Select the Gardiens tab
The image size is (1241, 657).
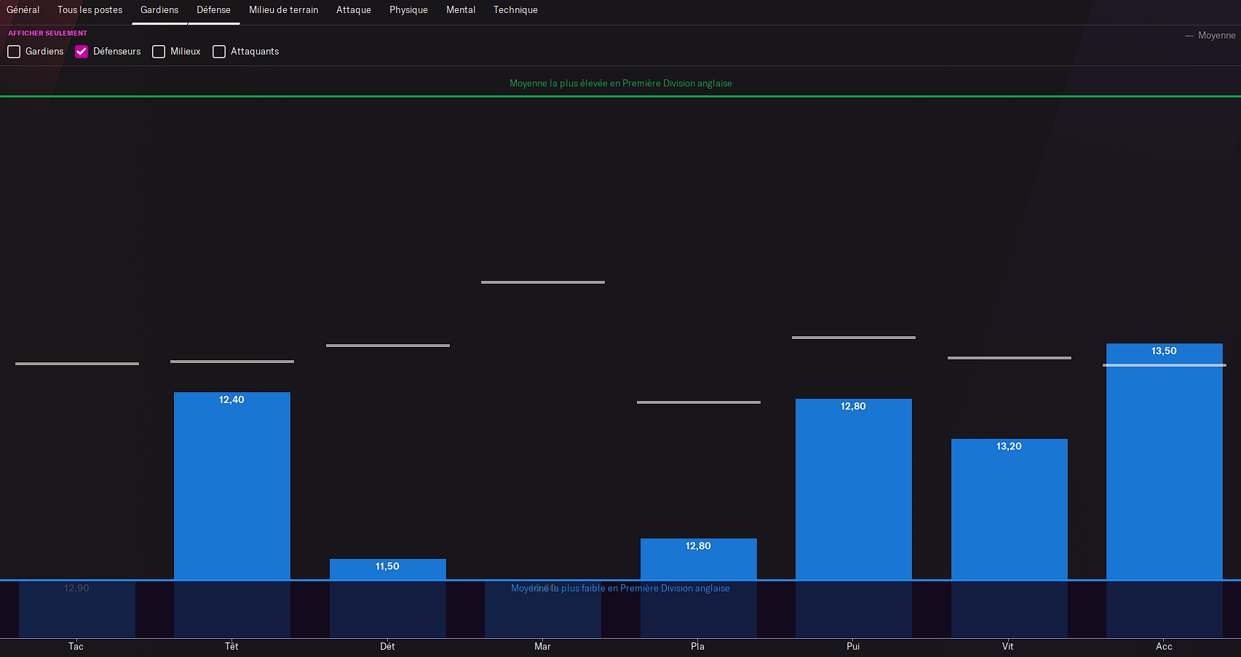pos(159,10)
